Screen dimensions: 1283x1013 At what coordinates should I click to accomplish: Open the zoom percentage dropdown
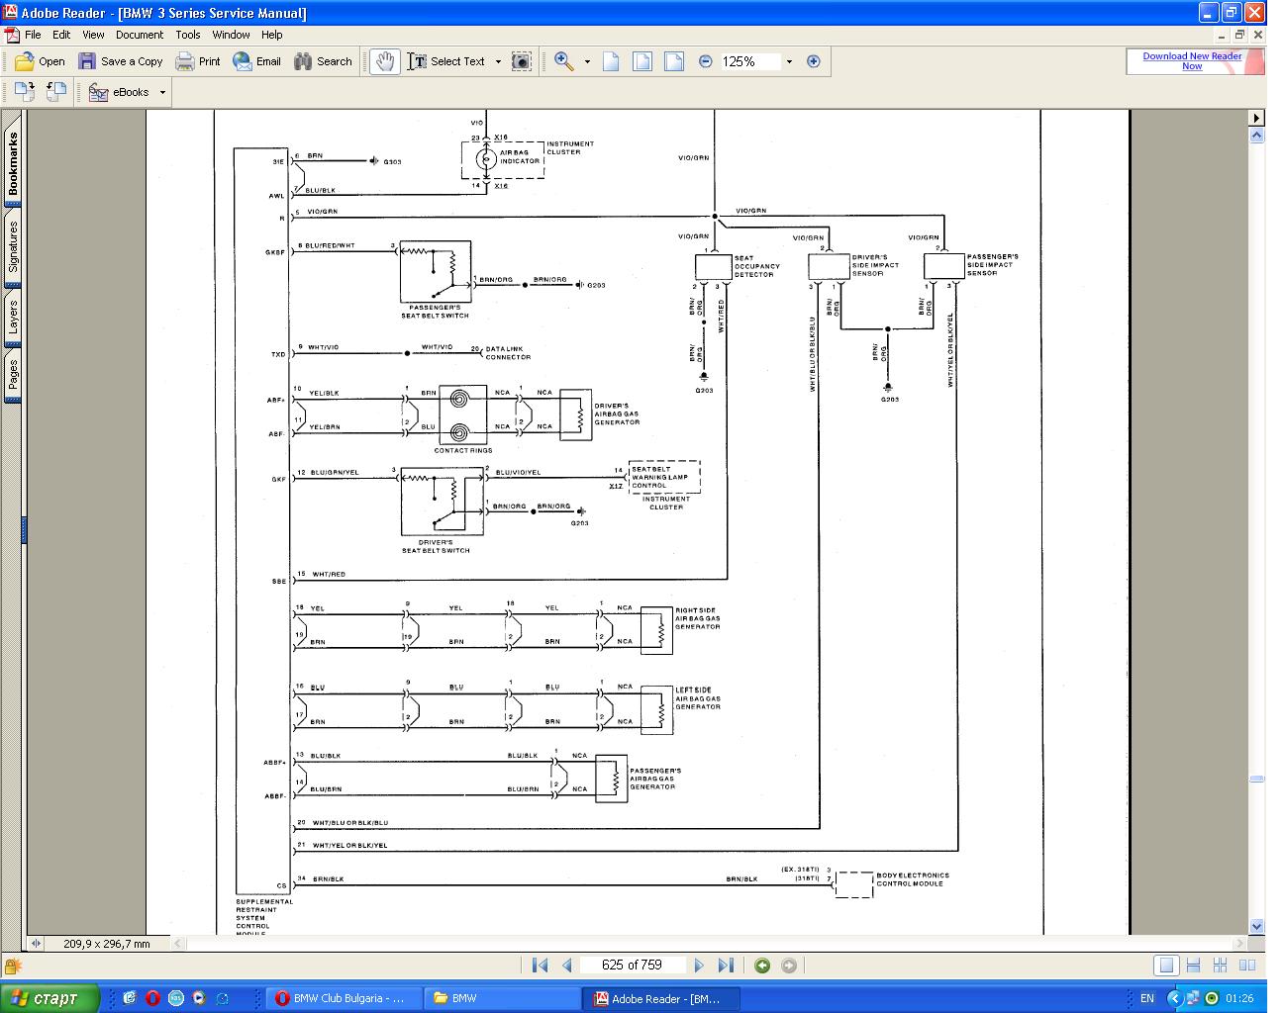tap(789, 61)
